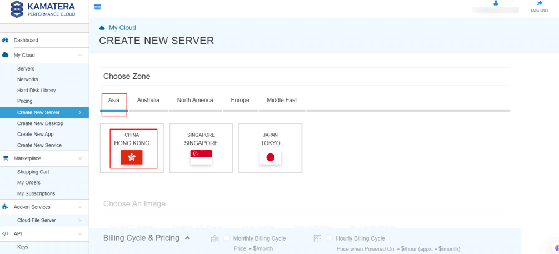This screenshot has height=254, width=559.
Task: Choose the China Hong Kong zone card
Action: (132, 148)
